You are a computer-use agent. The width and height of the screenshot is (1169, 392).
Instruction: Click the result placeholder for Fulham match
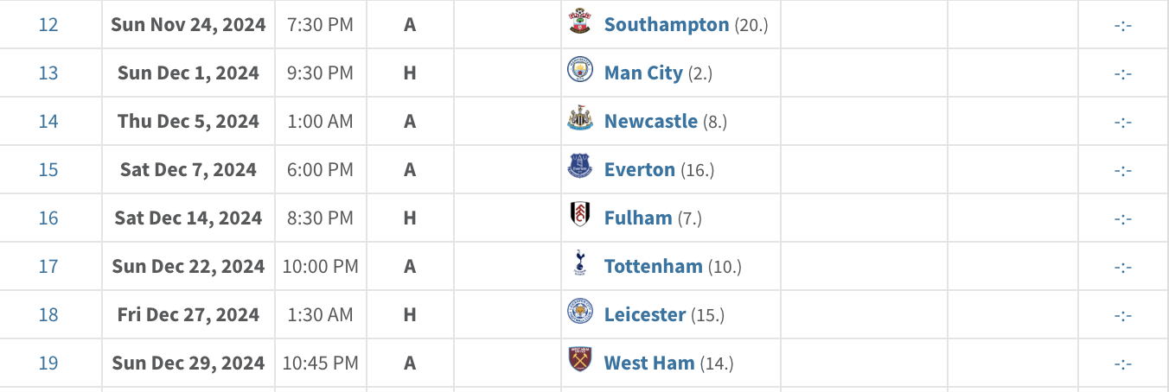[x=1123, y=218]
